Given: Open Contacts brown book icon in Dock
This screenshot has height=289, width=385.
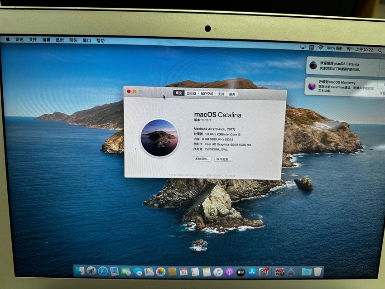Looking at the screenshot, I should (x=172, y=272).
